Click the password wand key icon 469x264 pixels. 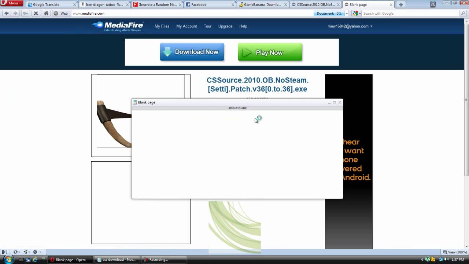pos(25,13)
